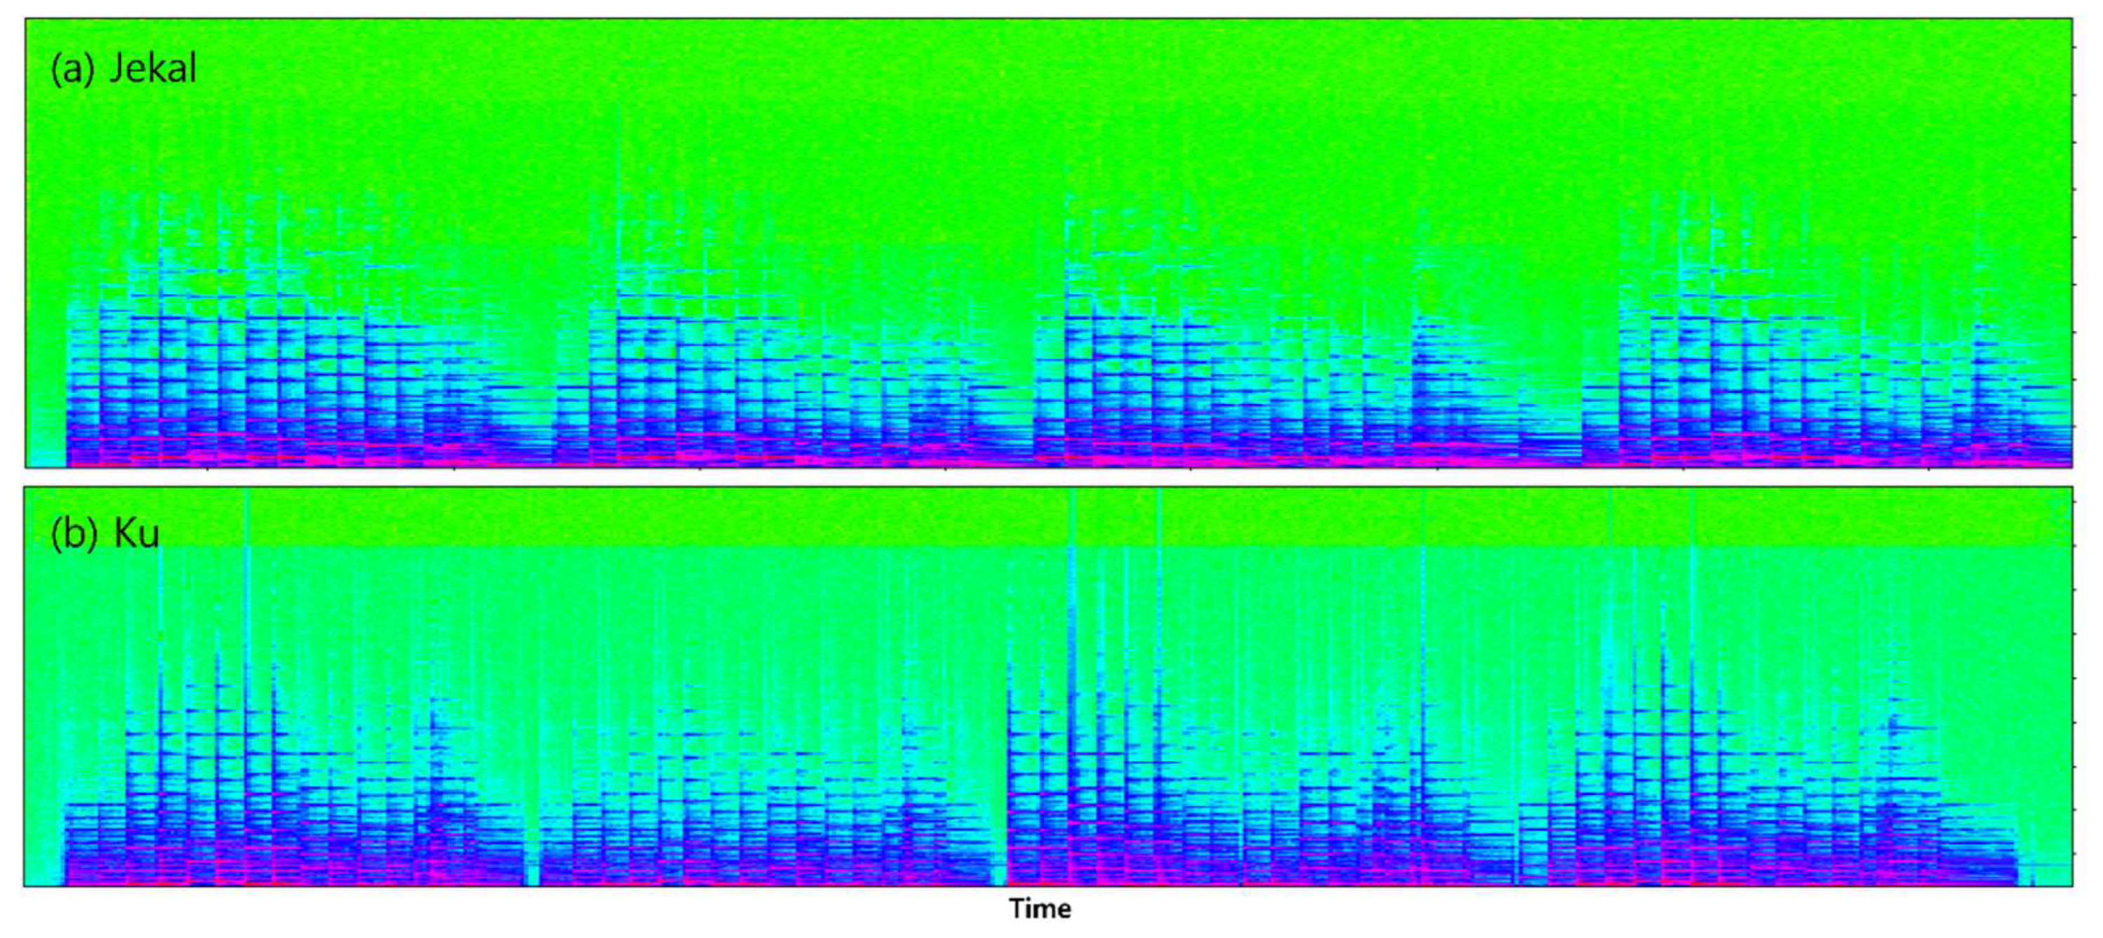
Task: Click the "(a) Jekal" panel label
Action: point(123,69)
